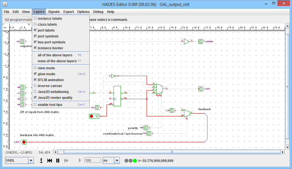Click the horizontal scrollbar right arrow
This screenshot has width=292, height=169.
(x=283, y=152)
